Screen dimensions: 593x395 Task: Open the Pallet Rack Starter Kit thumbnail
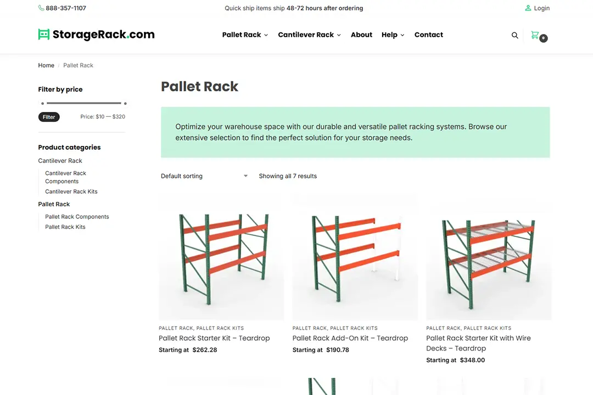click(x=221, y=257)
